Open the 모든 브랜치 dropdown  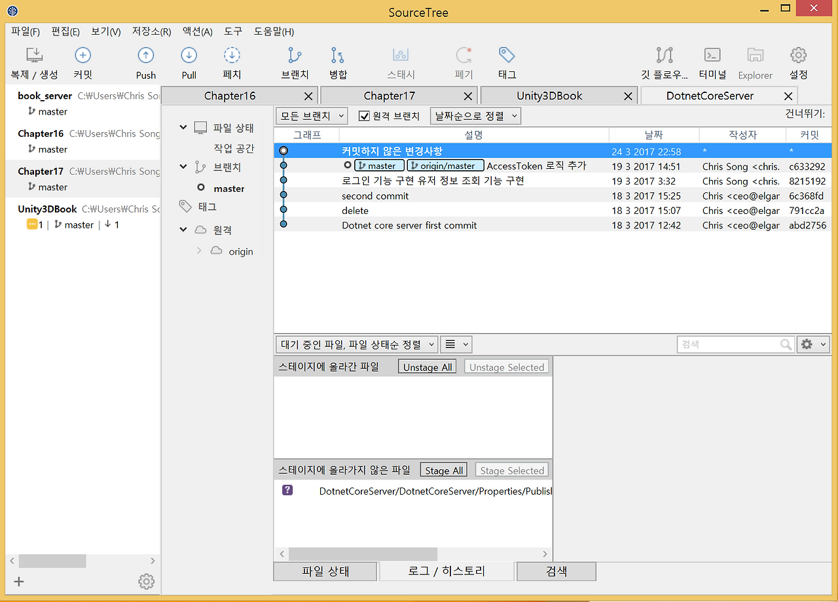coord(311,115)
